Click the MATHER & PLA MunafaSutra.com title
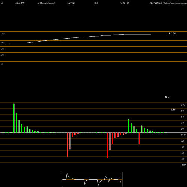The height and width of the screenshot is (187, 187). click(x=168, y=3)
